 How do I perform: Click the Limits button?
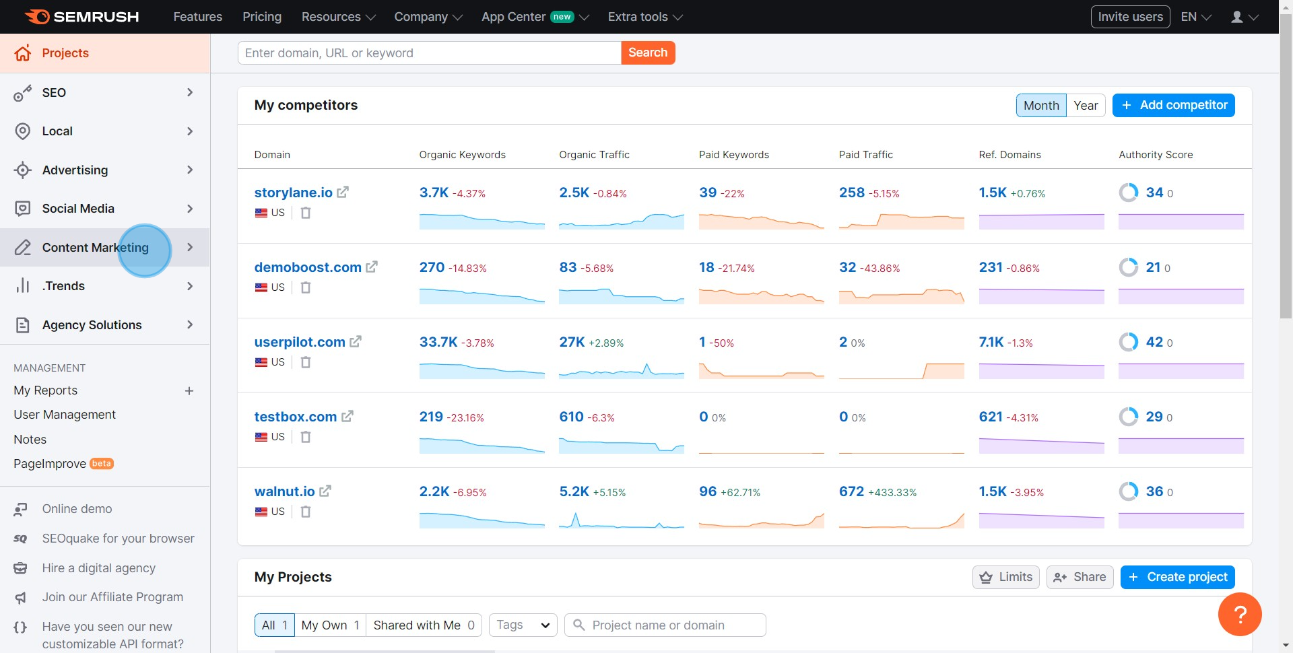[1006, 577]
